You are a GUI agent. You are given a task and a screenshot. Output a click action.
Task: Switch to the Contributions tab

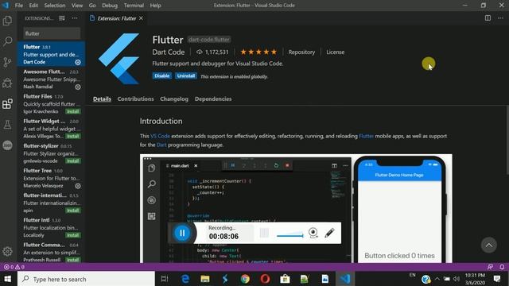pos(135,99)
